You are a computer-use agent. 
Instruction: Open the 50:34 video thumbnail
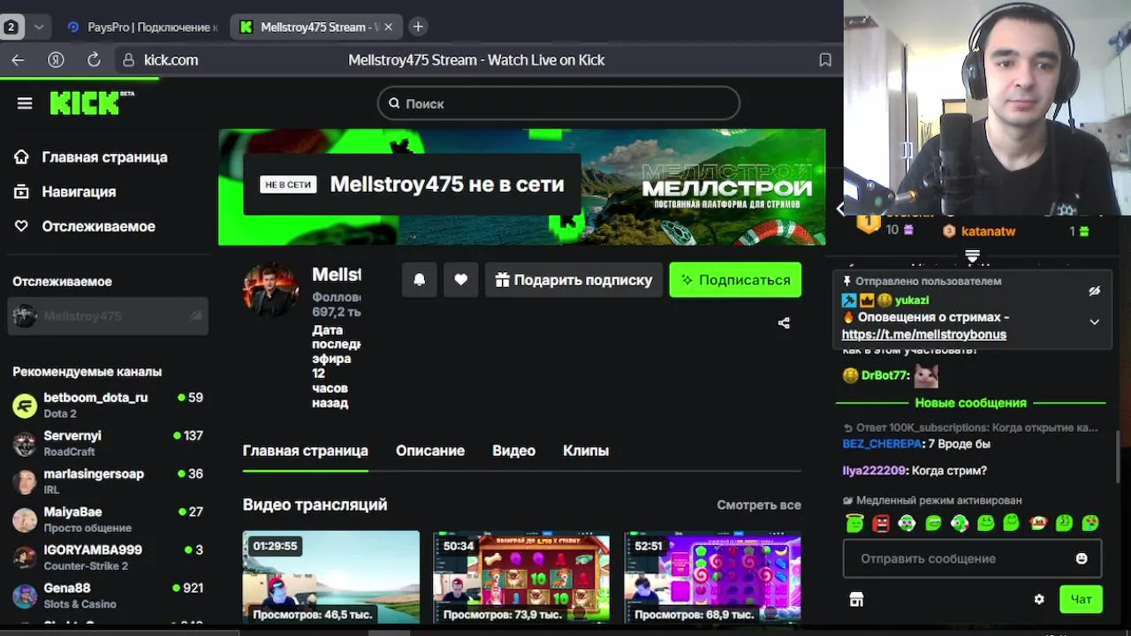click(x=521, y=577)
